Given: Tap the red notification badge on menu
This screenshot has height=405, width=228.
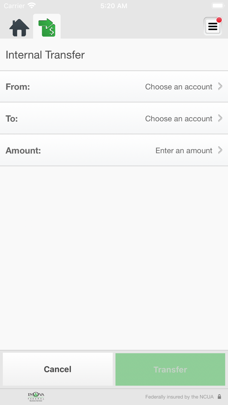Looking at the screenshot, I should click(x=219, y=20).
